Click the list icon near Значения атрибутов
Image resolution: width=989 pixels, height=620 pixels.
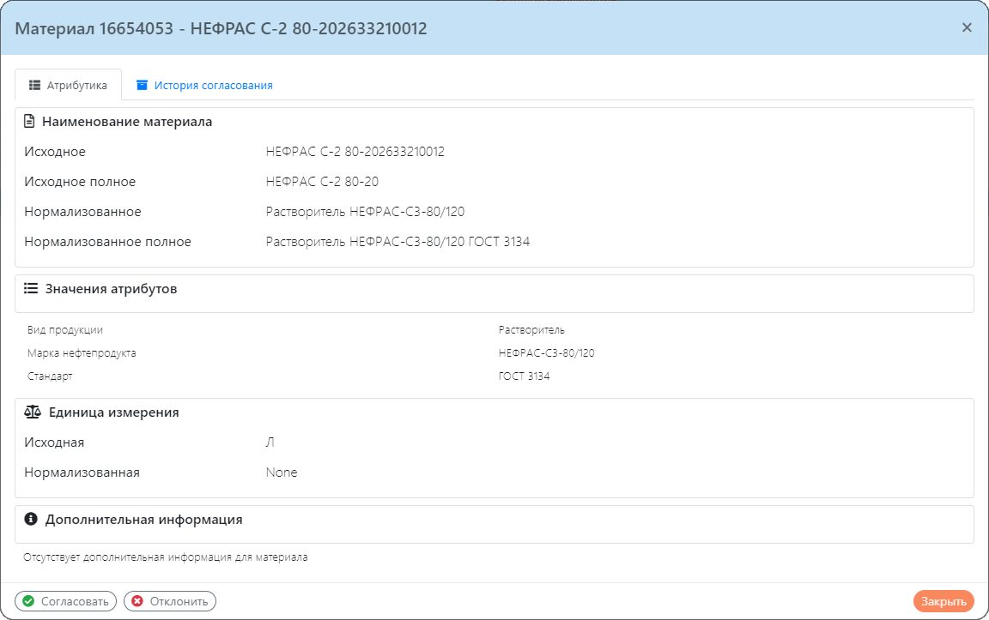point(31,289)
